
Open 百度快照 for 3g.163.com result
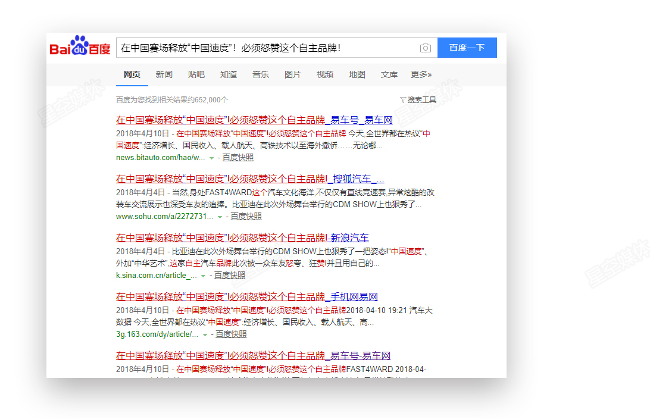pos(231,334)
